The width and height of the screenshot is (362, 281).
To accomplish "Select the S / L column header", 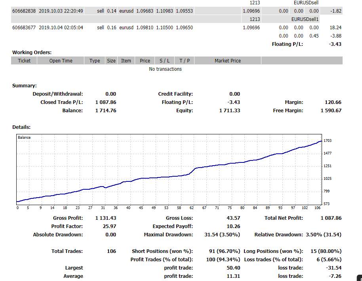I will tap(165, 60).
